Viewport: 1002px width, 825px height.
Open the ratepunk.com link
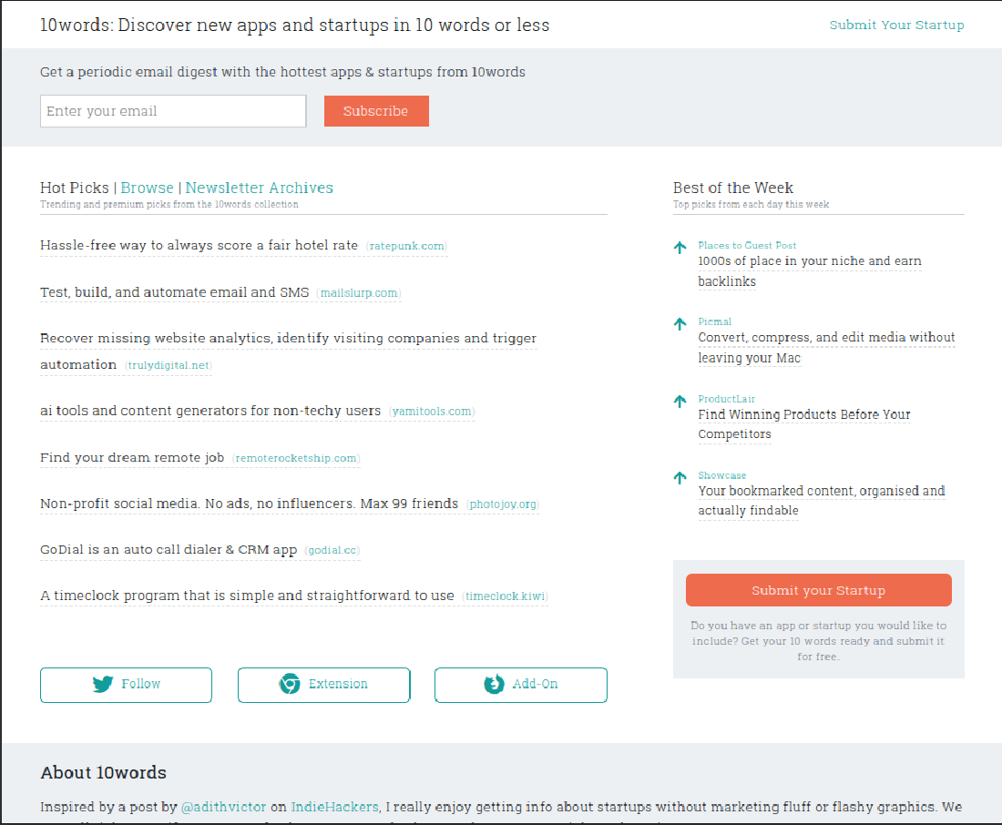point(406,246)
